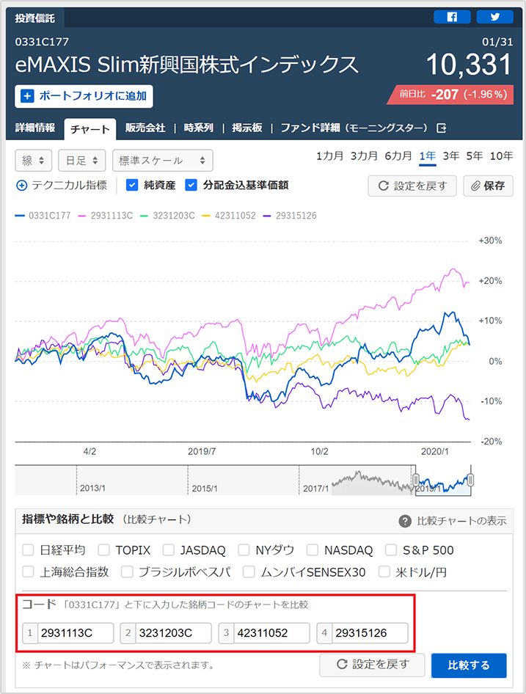Check the S&P 500 comparison box
Viewport: 526px width, 694px height.
pyautogui.click(x=391, y=550)
